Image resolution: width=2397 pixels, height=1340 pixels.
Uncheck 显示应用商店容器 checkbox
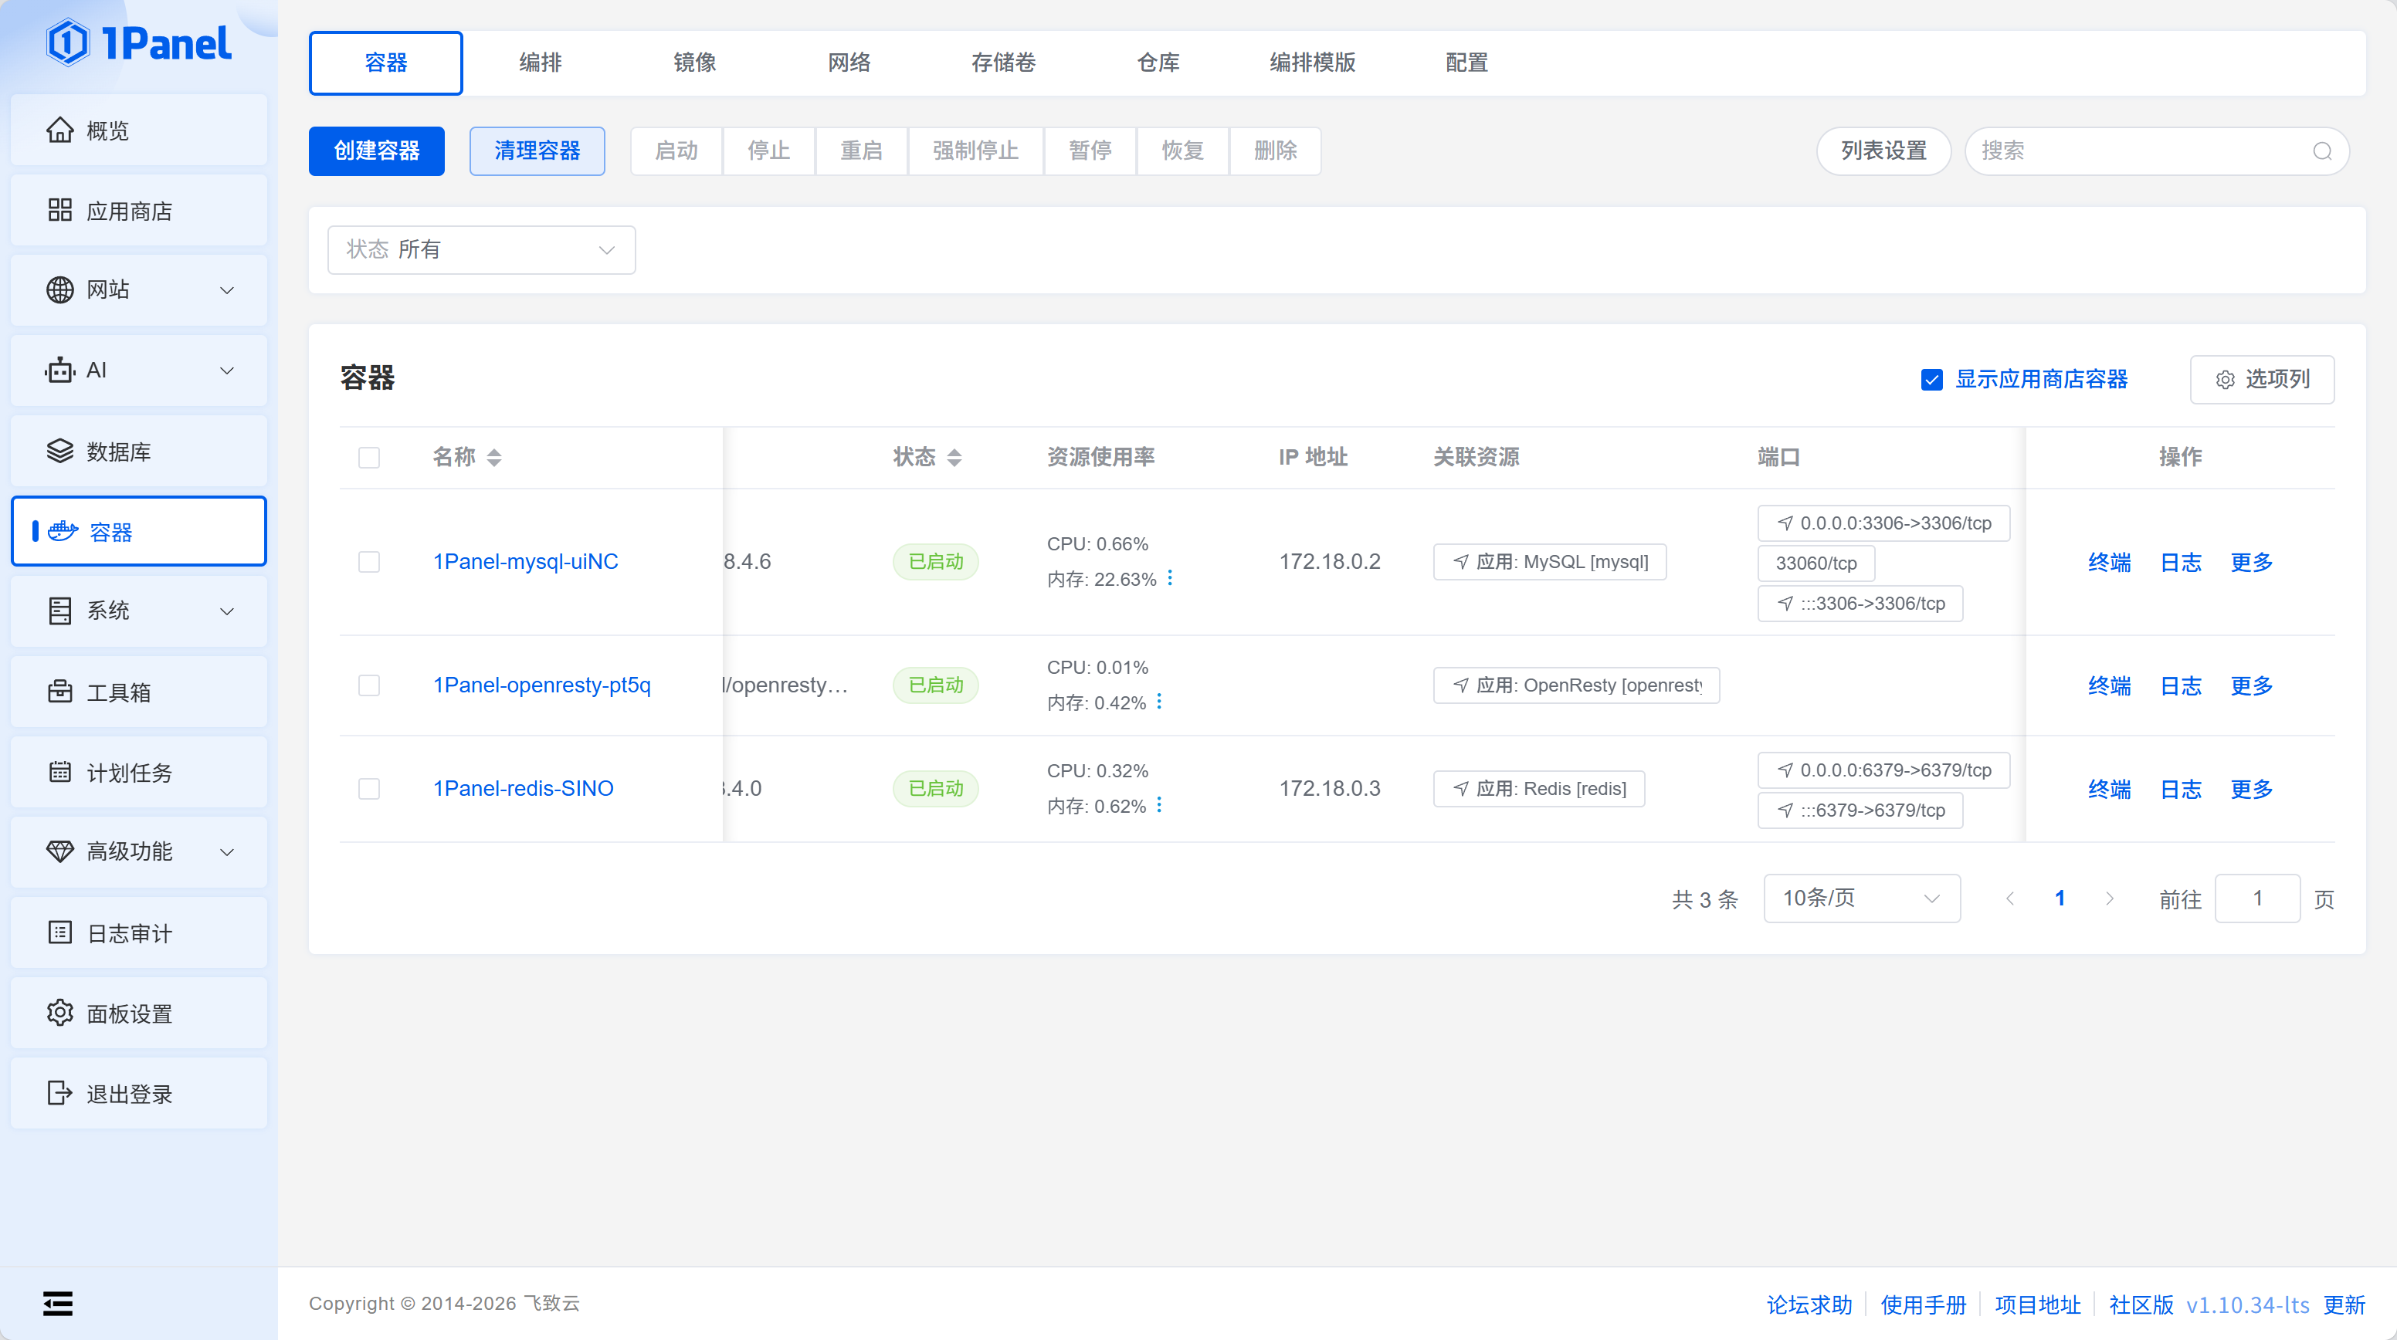1932,380
